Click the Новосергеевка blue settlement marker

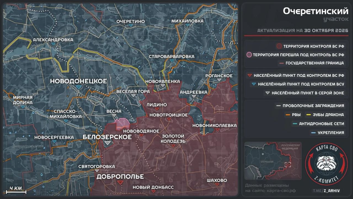coord(54,141)
